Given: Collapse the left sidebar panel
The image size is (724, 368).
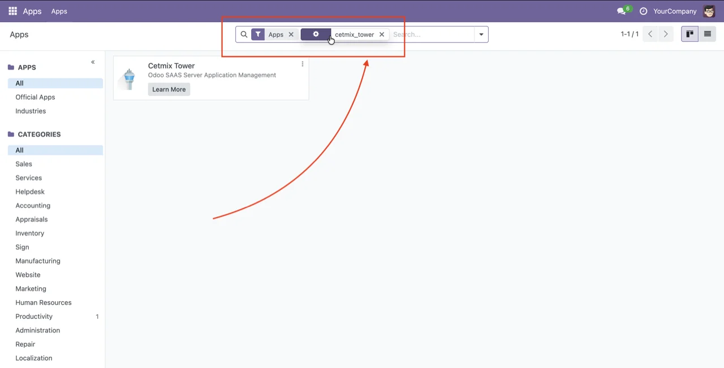Looking at the screenshot, I should [x=93, y=62].
